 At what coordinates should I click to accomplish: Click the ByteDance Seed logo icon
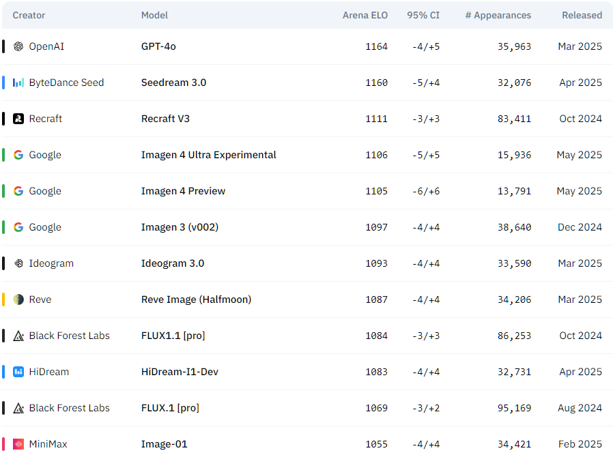point(18,83)
